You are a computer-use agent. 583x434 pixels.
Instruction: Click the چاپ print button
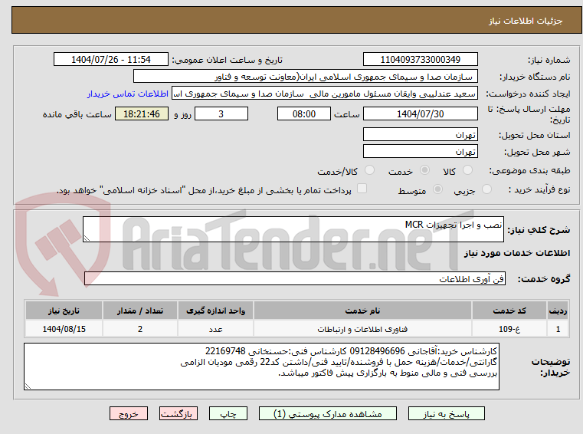click(228, 413)
